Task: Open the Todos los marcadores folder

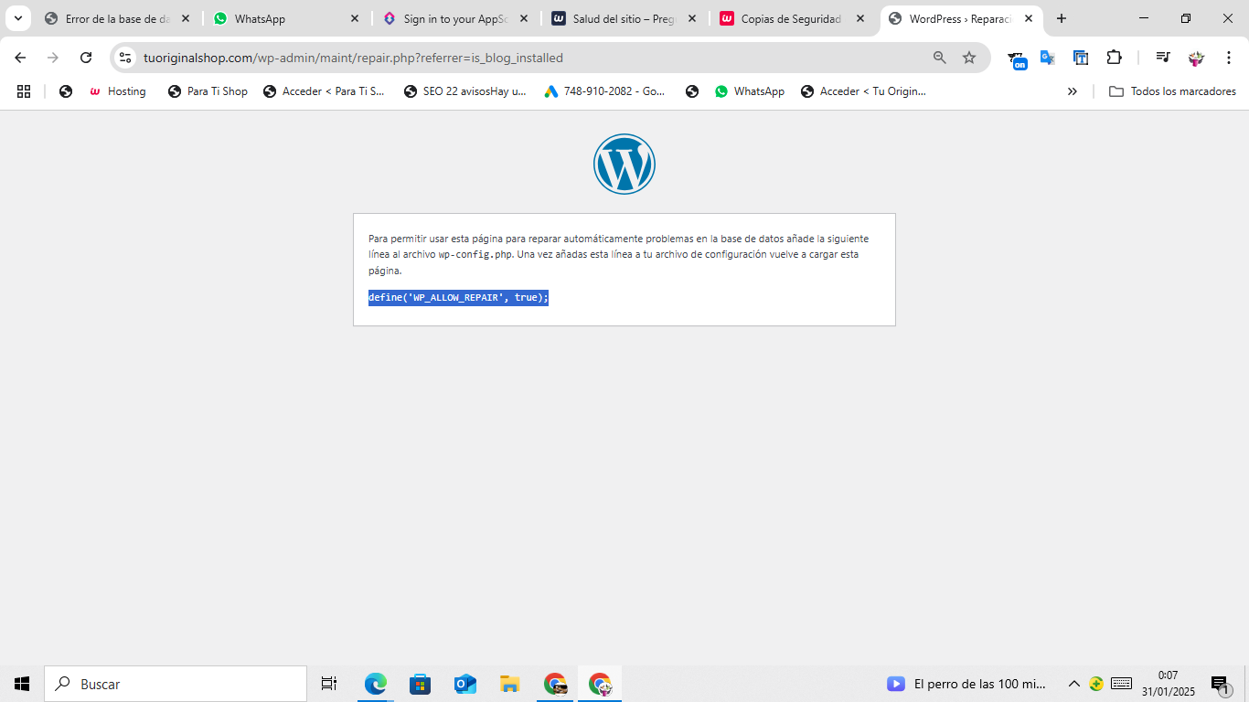Action: (x=1172, y=91)
